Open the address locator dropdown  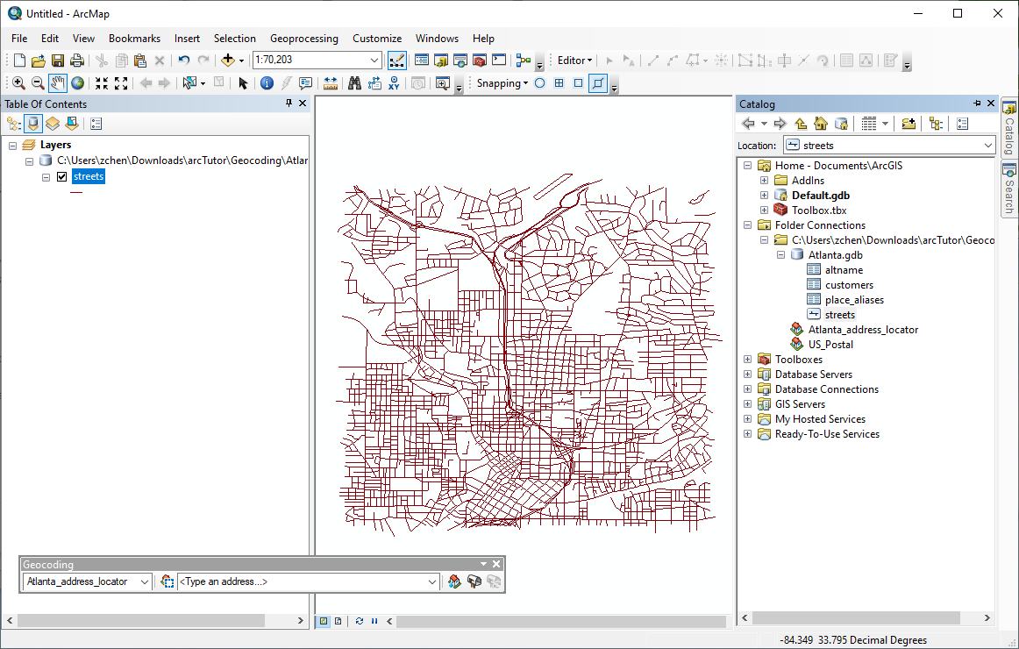[x=145, y=581]
